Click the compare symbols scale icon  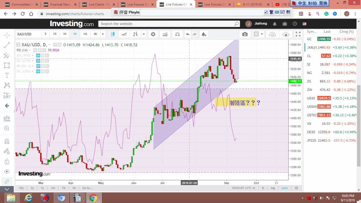click(x=177, y=34)
